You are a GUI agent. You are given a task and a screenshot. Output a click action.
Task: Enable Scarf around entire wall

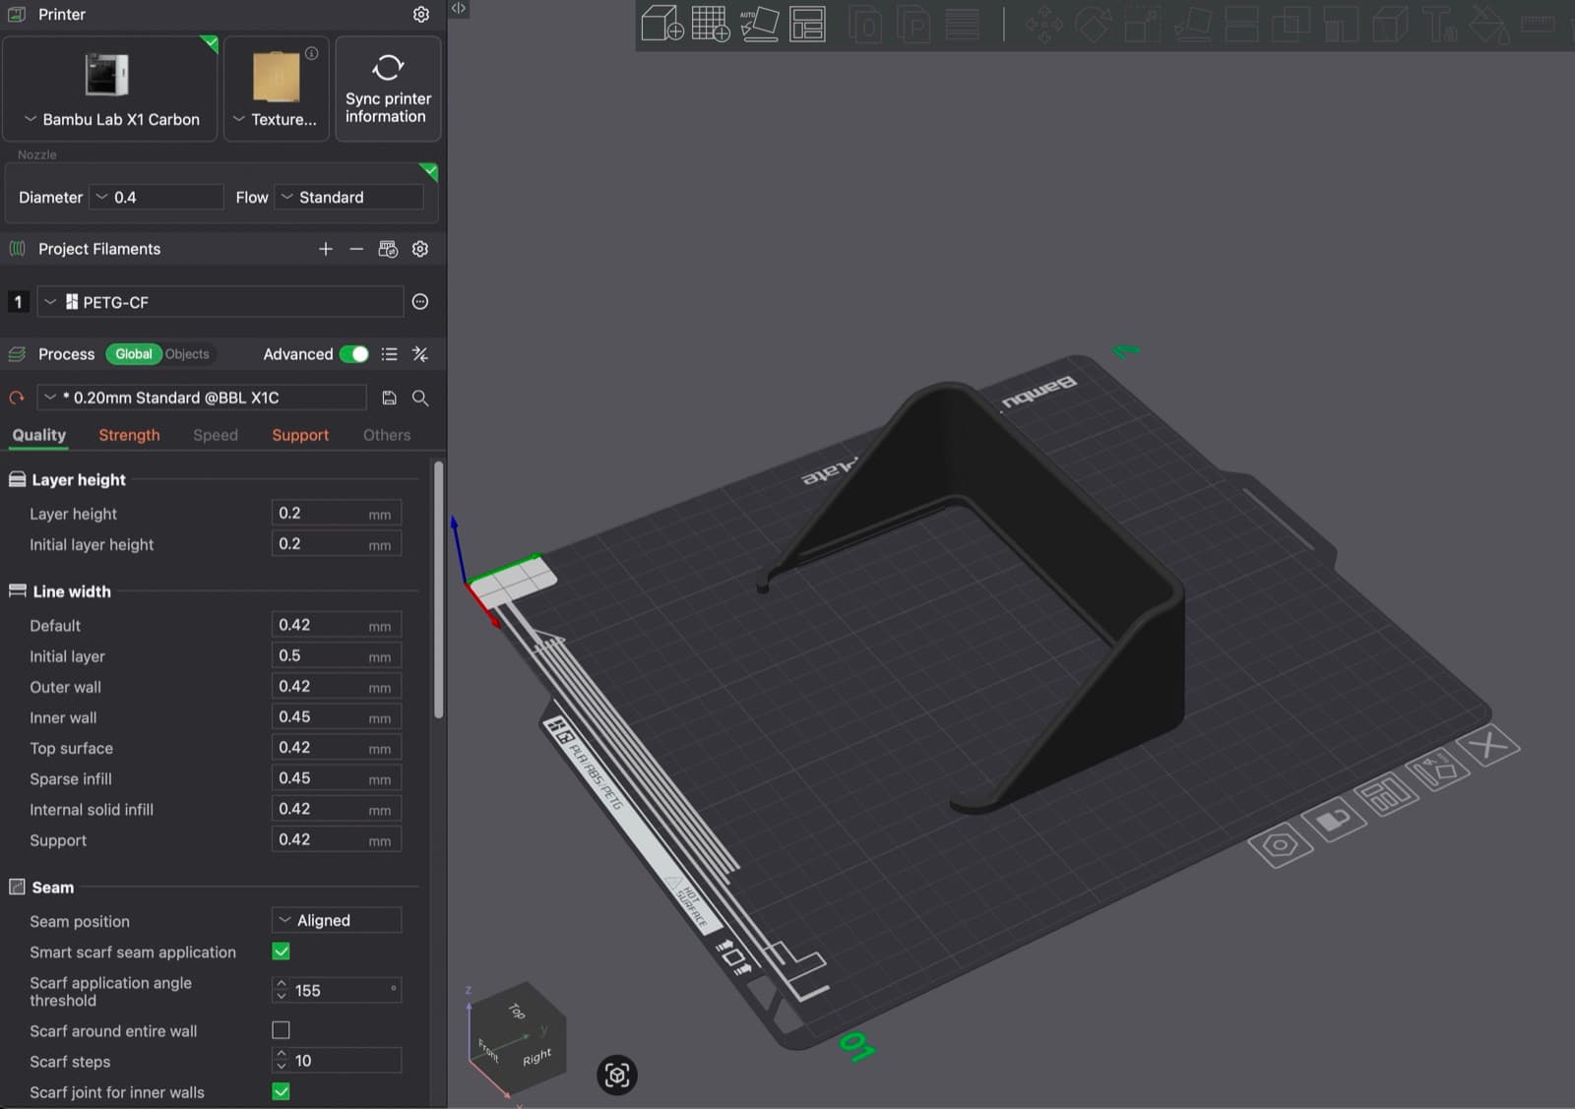coord(281,1030)
